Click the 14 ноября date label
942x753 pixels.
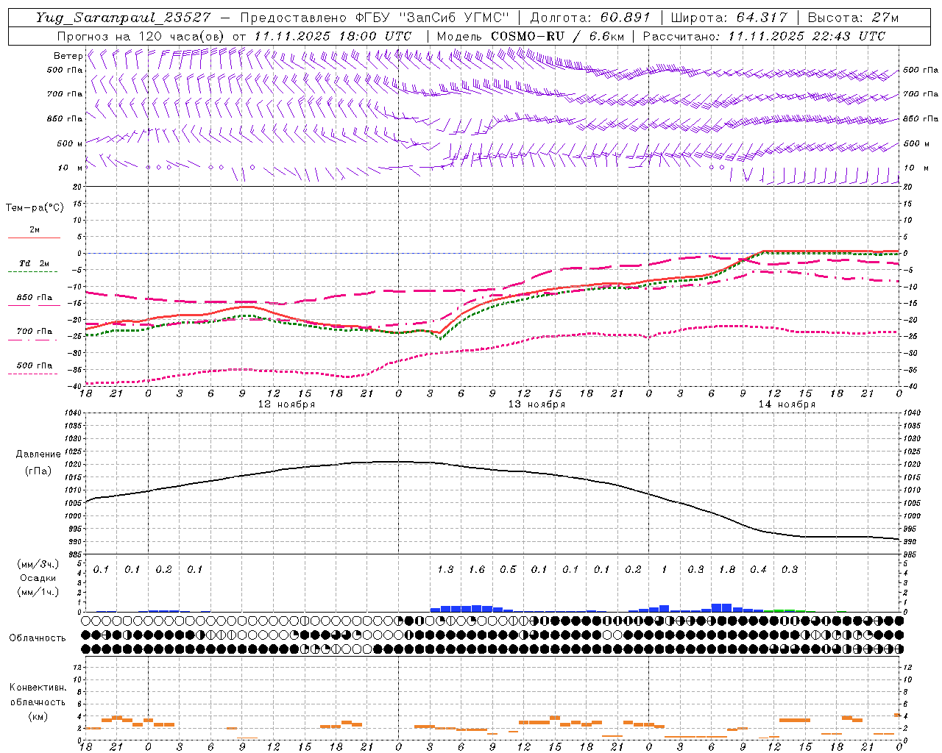(x=787, y=404)
